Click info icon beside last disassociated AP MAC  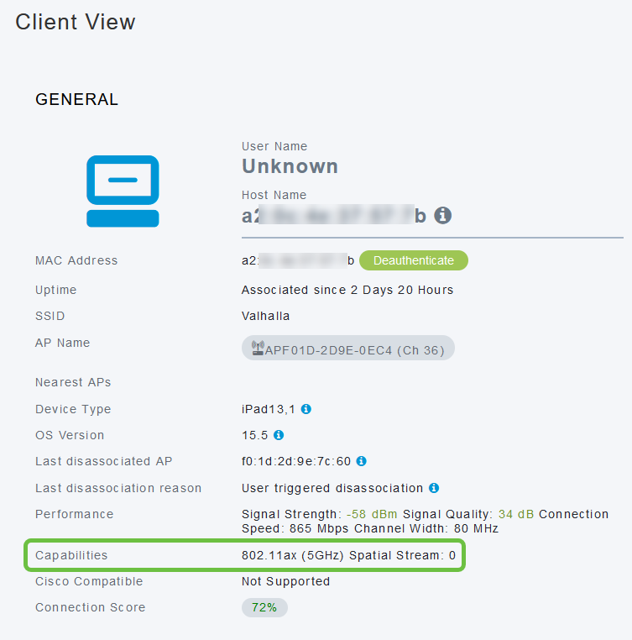click(362, 461)
